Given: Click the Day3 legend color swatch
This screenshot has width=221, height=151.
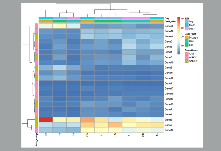Looking at the screenshot, I should [186, 29].
